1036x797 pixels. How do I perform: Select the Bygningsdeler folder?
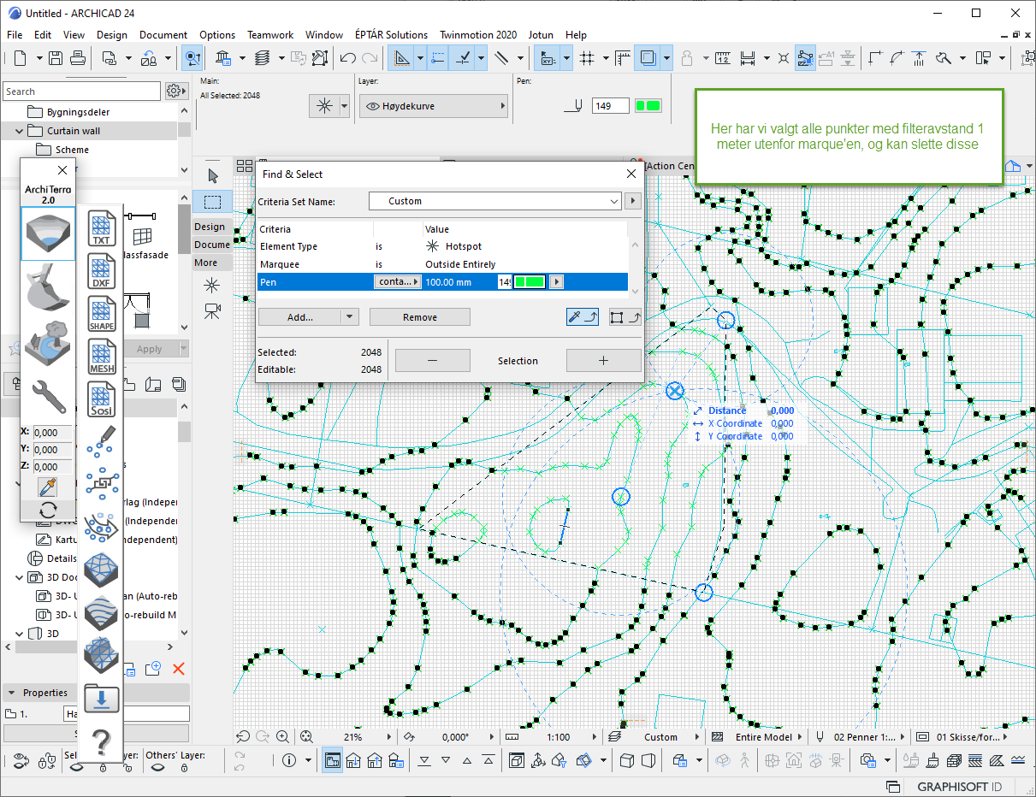(78, 112)
